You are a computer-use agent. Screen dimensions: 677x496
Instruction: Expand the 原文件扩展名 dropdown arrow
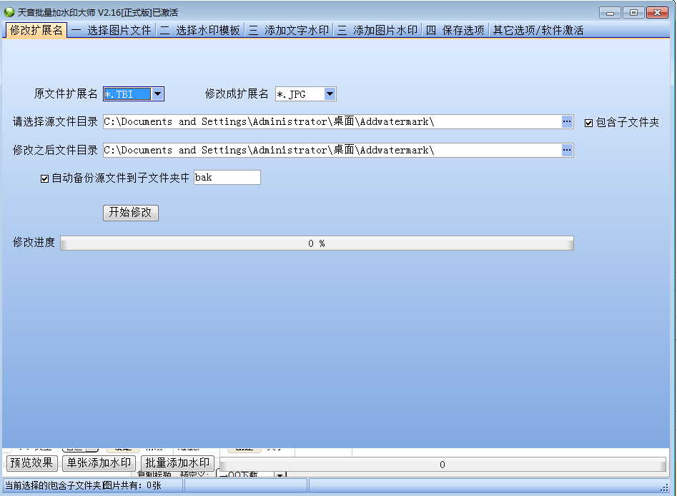click(158, 93)
